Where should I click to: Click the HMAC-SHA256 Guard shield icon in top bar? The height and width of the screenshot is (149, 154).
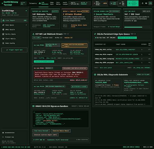point(94,3)
